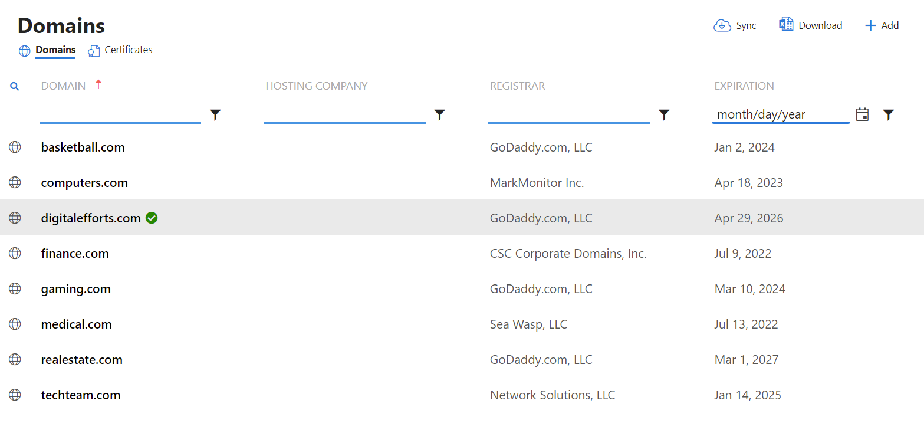Viewport: 924px width, 433px height.
Task: Click the month/day/year expiration date field
Action: click(x=781, y=114)
